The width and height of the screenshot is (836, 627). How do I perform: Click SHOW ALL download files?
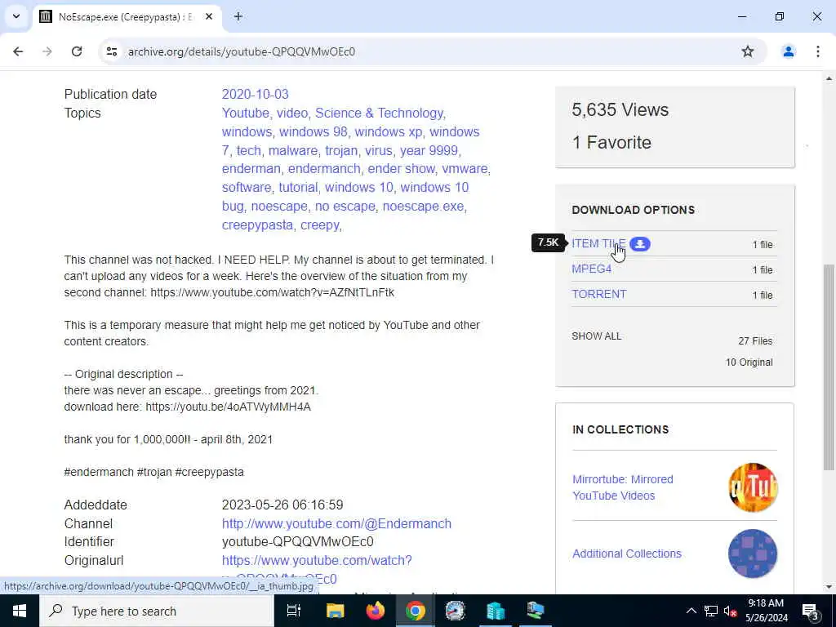596,336
